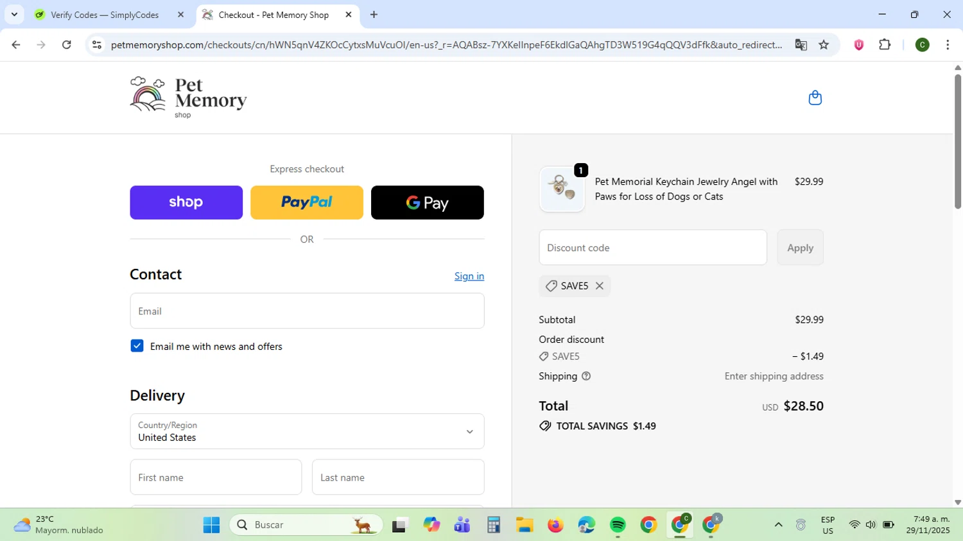Expand the Country/Region dropdown
The width and height of the screenshot is (963, 541).
point(307,431)
